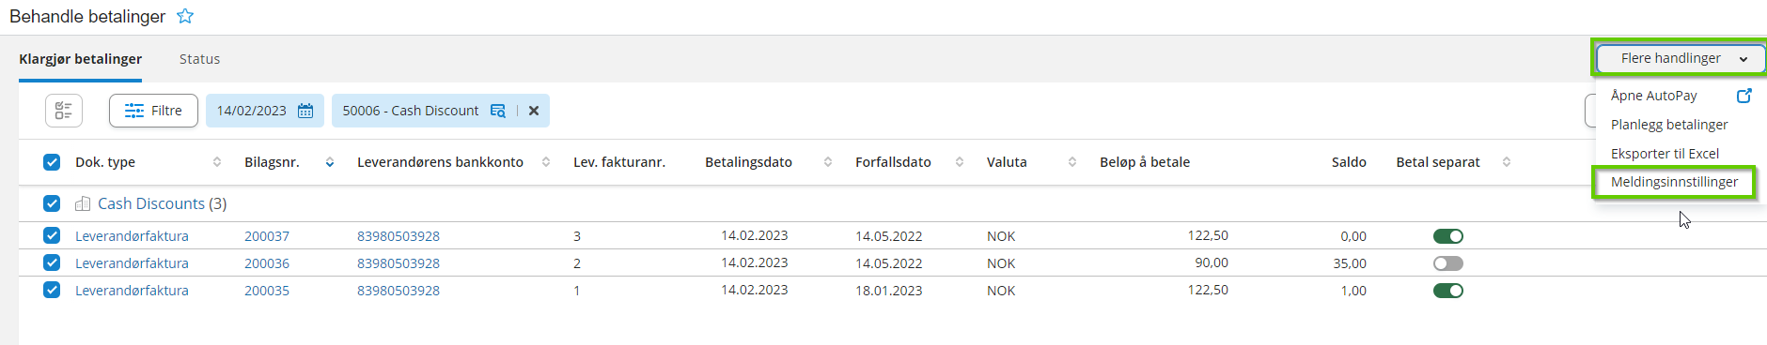Open the supplier lookup icon in Cash Discount filter
The height and width of the screenshot is (345, 1767).
pyautogui.click(x=498, y=111)
